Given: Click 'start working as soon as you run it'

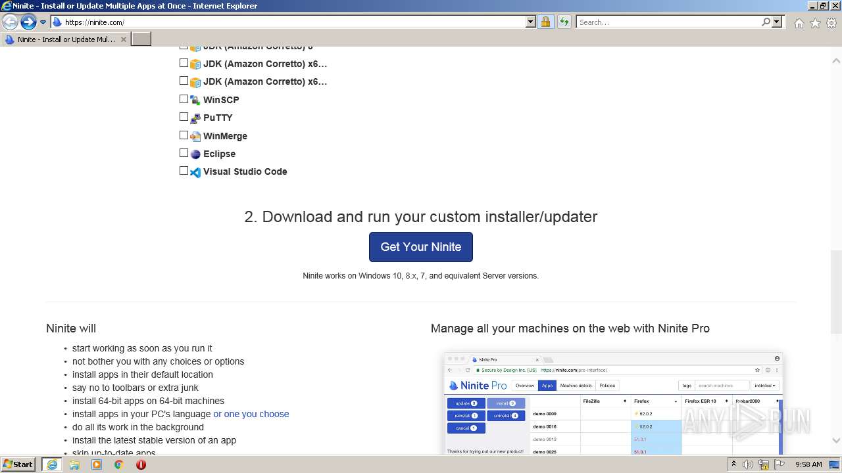Looking at the screenshot, I should pyautogui.click(x=142, y=348).
